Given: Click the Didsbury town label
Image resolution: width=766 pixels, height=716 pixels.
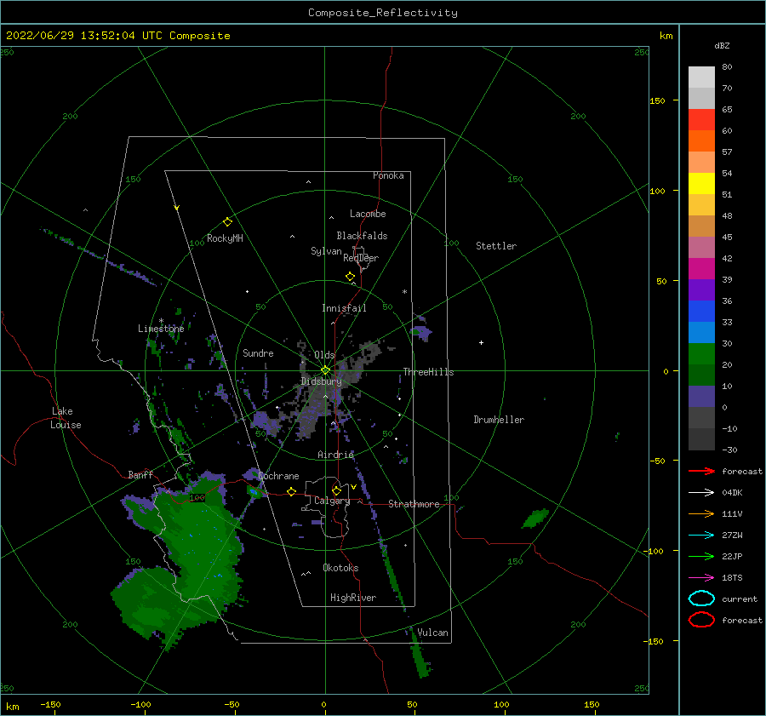Looking at the screenshot, I should tap(321, 381).
